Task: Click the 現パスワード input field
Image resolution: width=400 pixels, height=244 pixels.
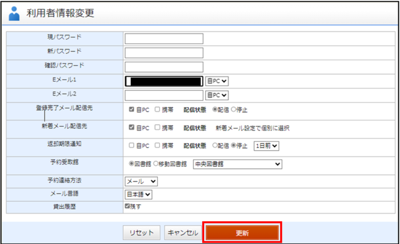Action: [x=164, y=39]
